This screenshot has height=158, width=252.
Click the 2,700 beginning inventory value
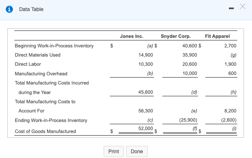[230, 46]
